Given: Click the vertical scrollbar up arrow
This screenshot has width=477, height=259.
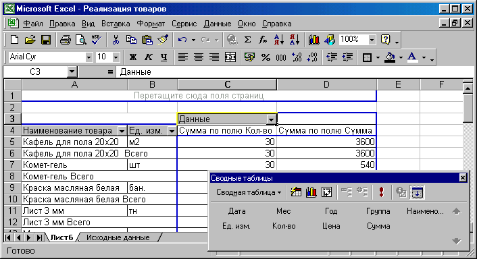Looking at the screenshot, I should tap(468, 88).
